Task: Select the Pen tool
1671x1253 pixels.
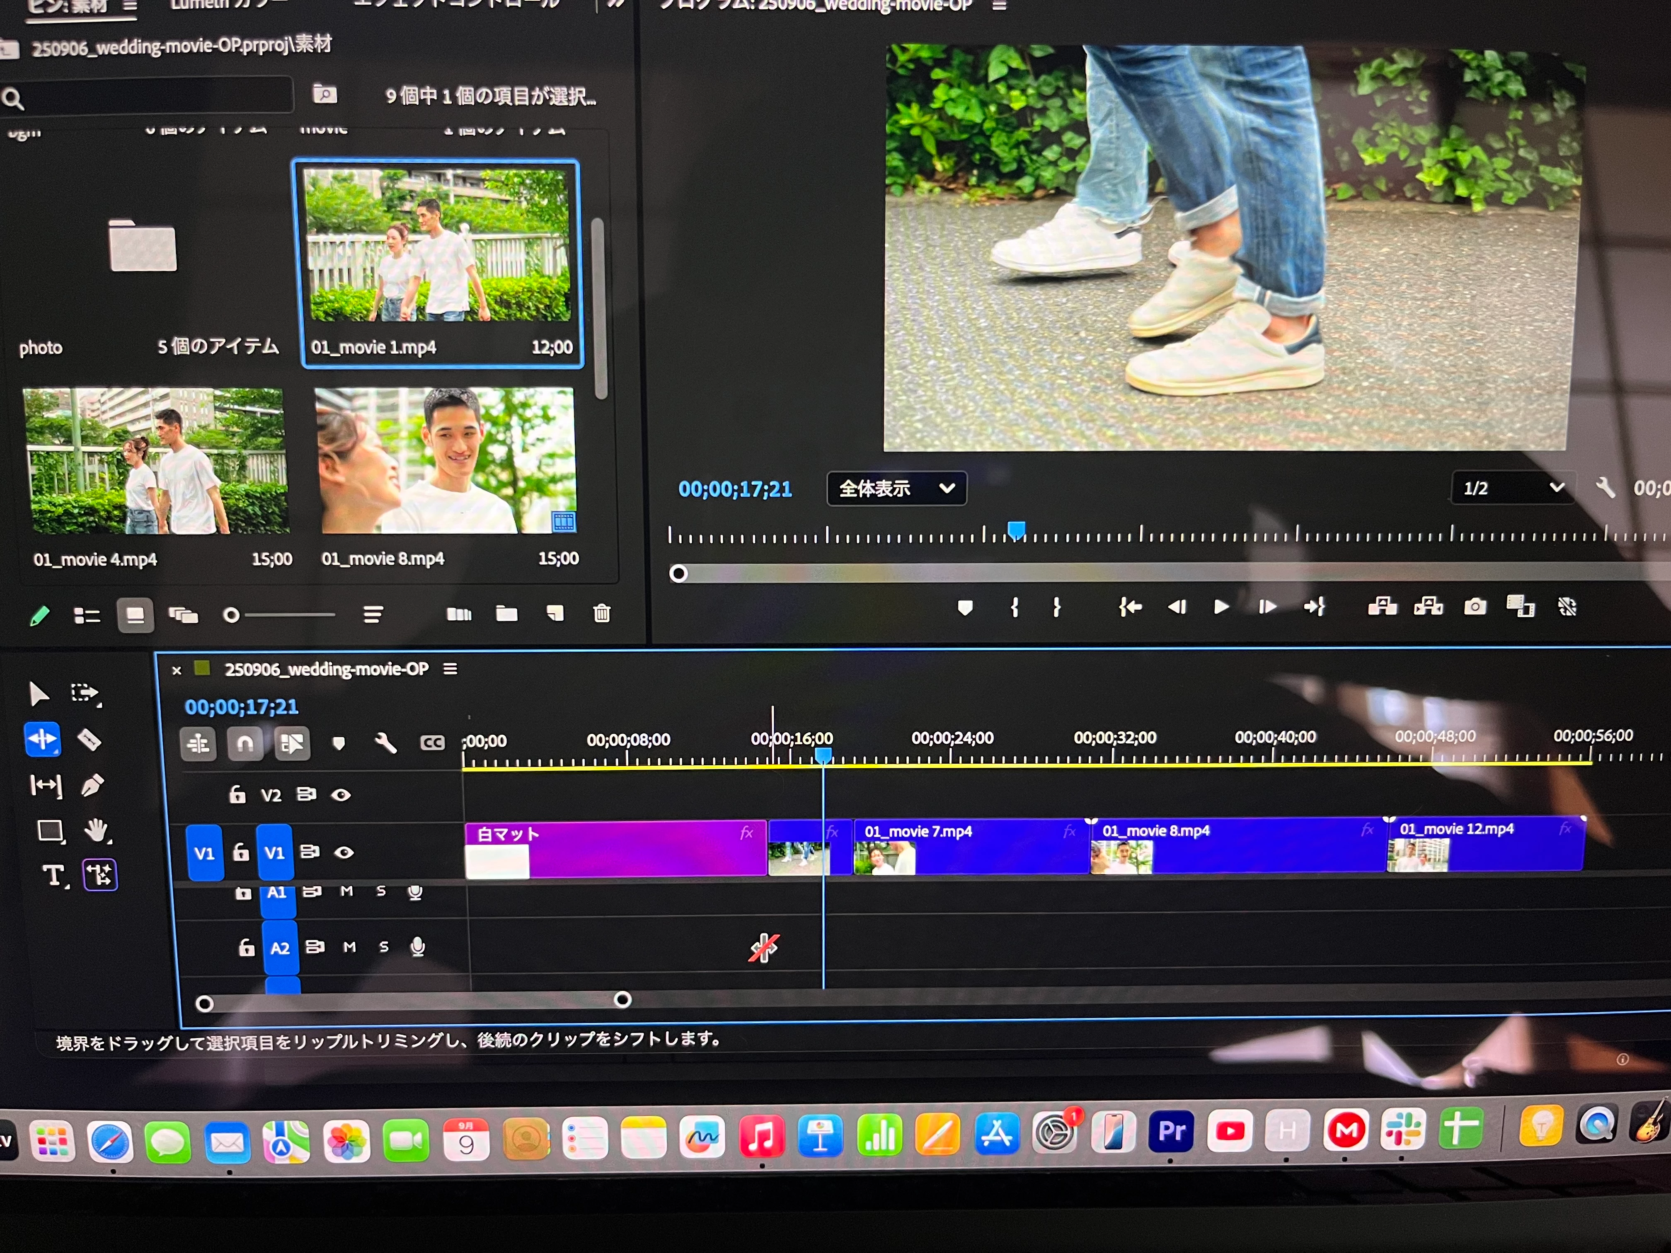Action: (x=92, y=786)
